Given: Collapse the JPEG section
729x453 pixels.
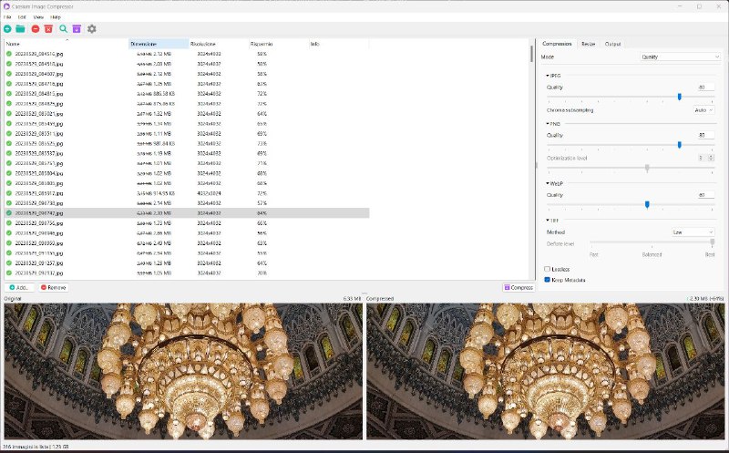Looking at the screenshot, I should click(x=548, y=76).
